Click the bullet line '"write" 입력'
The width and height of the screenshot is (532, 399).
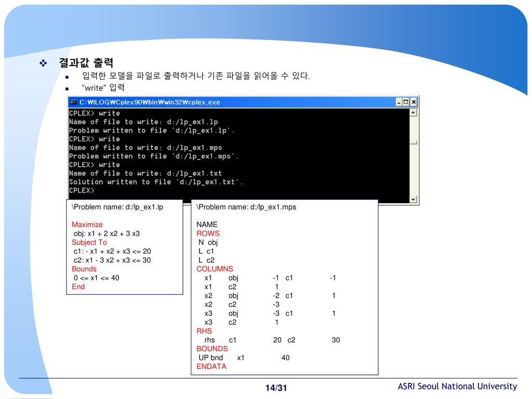pyautogui.click(x=103, y=88)
